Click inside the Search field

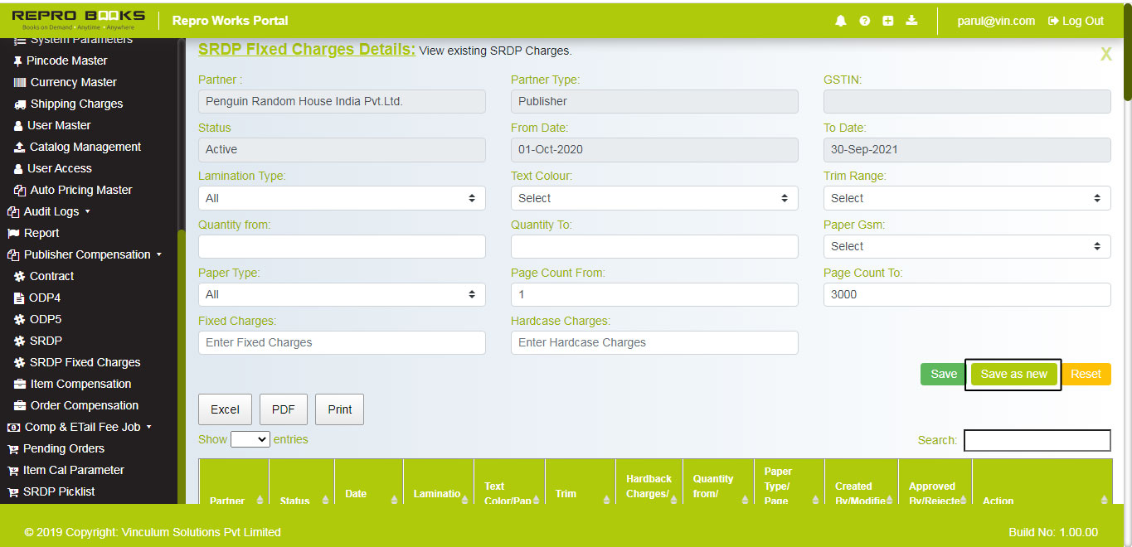[x=1036, y=440]
